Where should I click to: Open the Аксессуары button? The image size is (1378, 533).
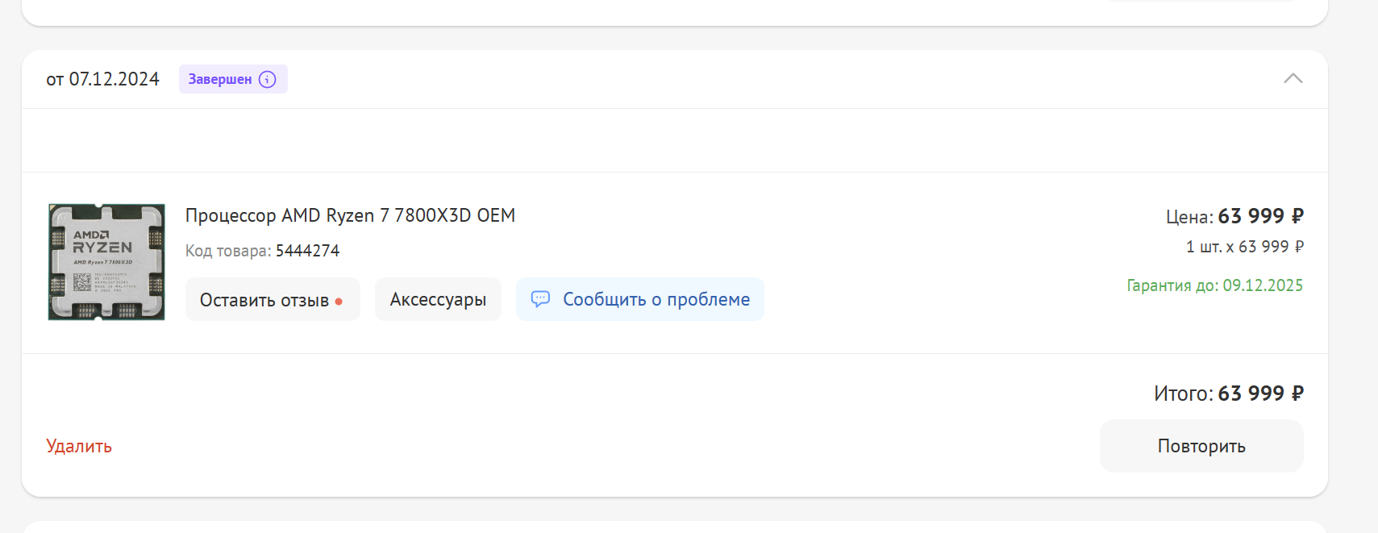[x=438, y=299]
